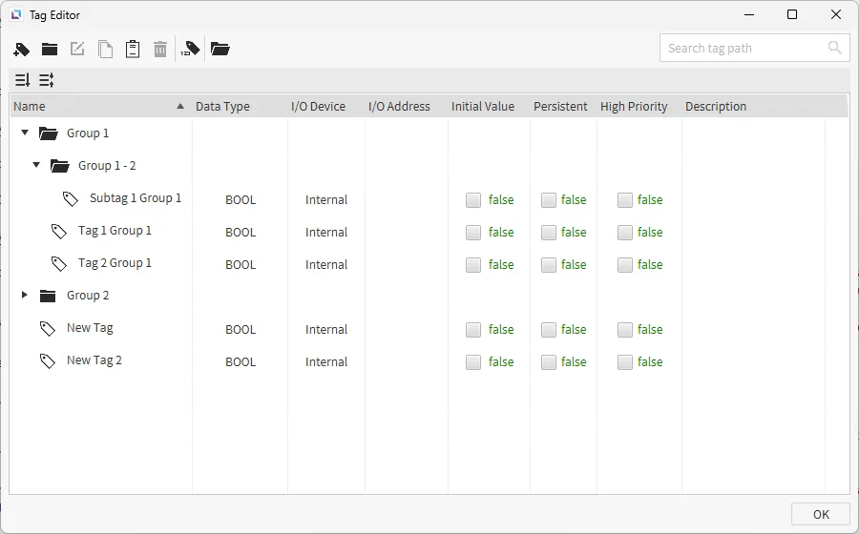Click the Add new tag icon
Image resolution: width=859 pixels, height=534 pixels.
pos(22,49)
